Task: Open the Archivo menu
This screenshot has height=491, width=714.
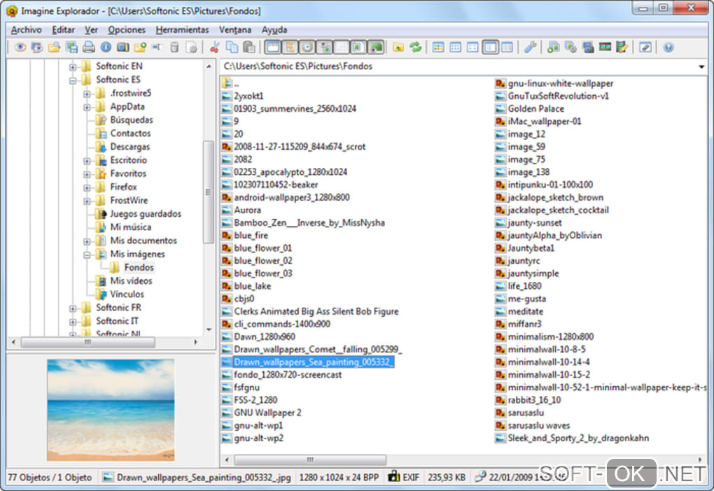Action: click(26, 29)
